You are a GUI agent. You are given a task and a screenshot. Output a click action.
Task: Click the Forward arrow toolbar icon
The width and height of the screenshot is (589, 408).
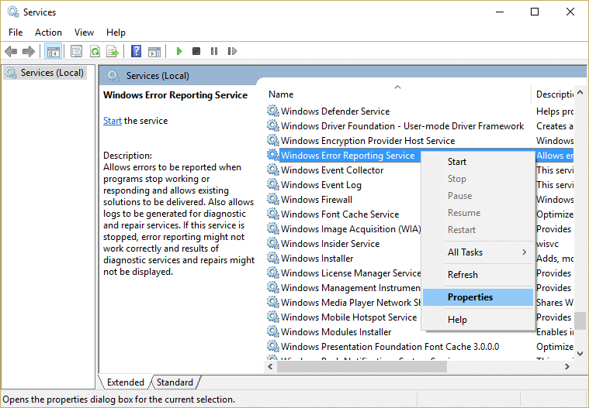(29, 51)
